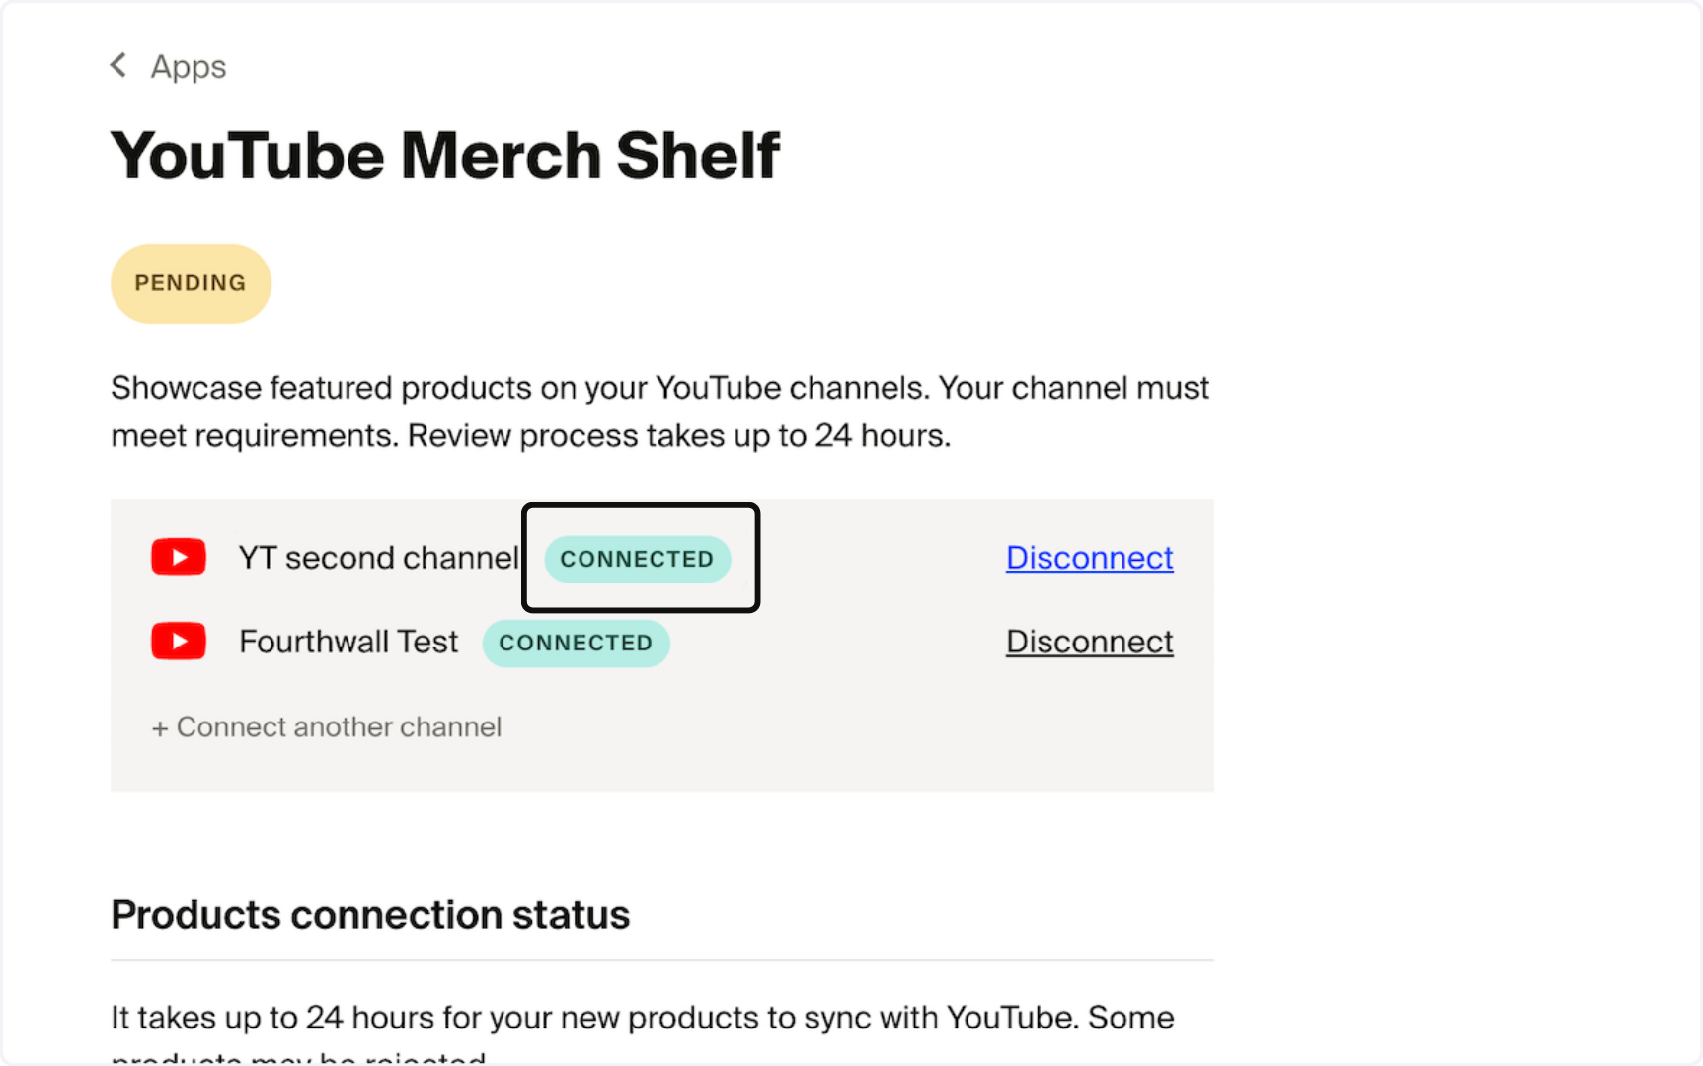Viewport: 1703px width, 1066px height.
Task: Click the YouTube icon beside YT second channel
Action: coord(179,557)
